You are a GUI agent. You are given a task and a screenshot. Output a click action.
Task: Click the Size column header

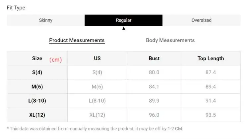[37, 59]
